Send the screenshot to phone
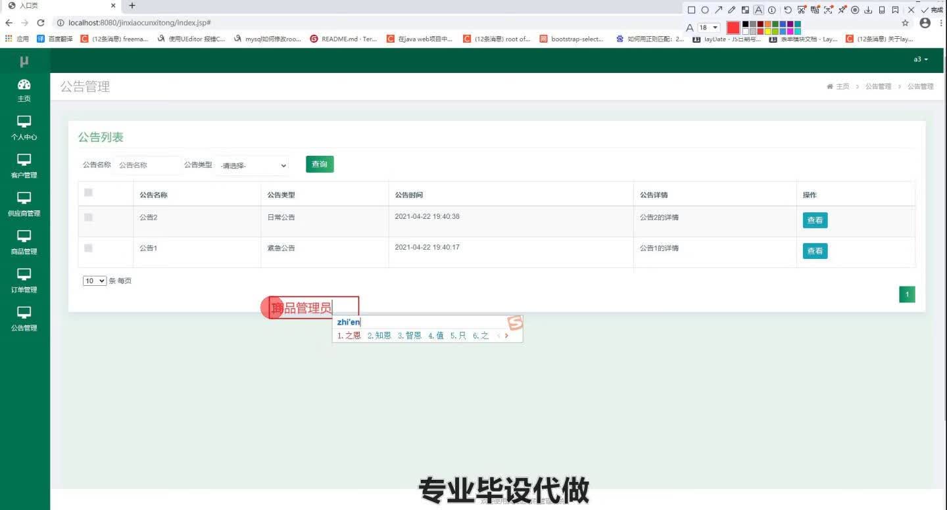947x510 pixels. tap(882, 10)
